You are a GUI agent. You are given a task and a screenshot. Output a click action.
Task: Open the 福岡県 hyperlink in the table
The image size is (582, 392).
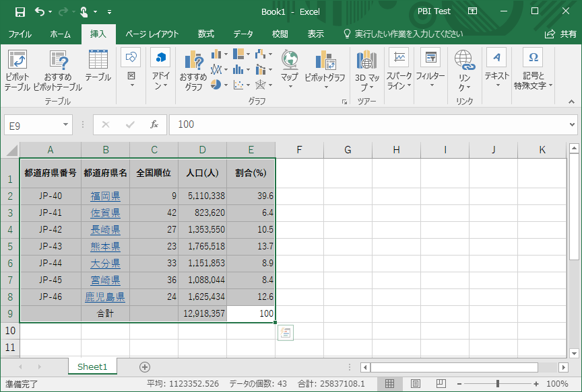point(105,196)
